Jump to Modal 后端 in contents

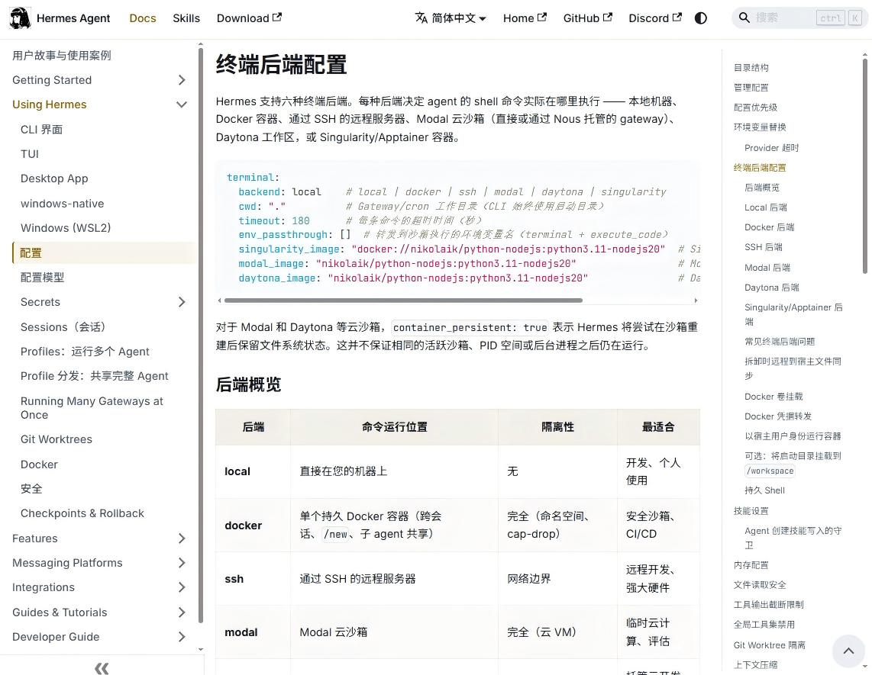pyautogui.click(x=767, y=267)
